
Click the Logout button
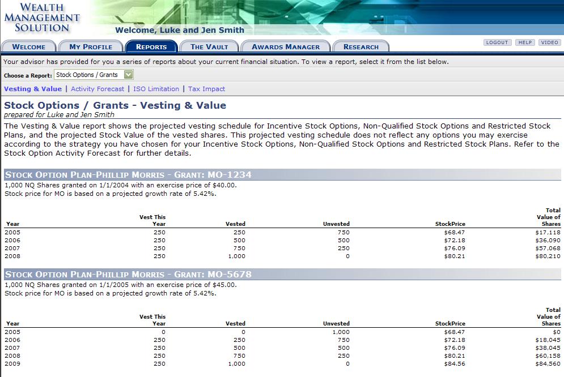point(497,42)
